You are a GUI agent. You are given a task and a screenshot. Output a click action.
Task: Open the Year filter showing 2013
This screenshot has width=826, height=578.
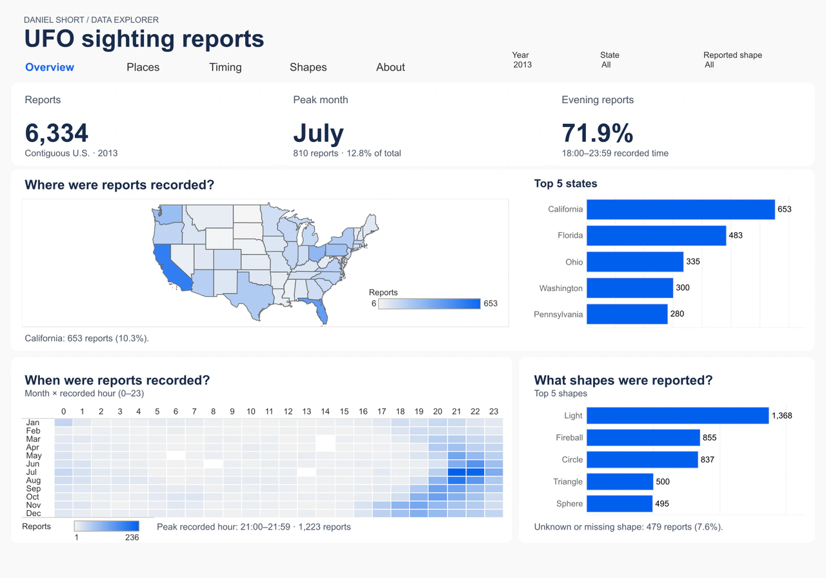(x=523, y=65)
